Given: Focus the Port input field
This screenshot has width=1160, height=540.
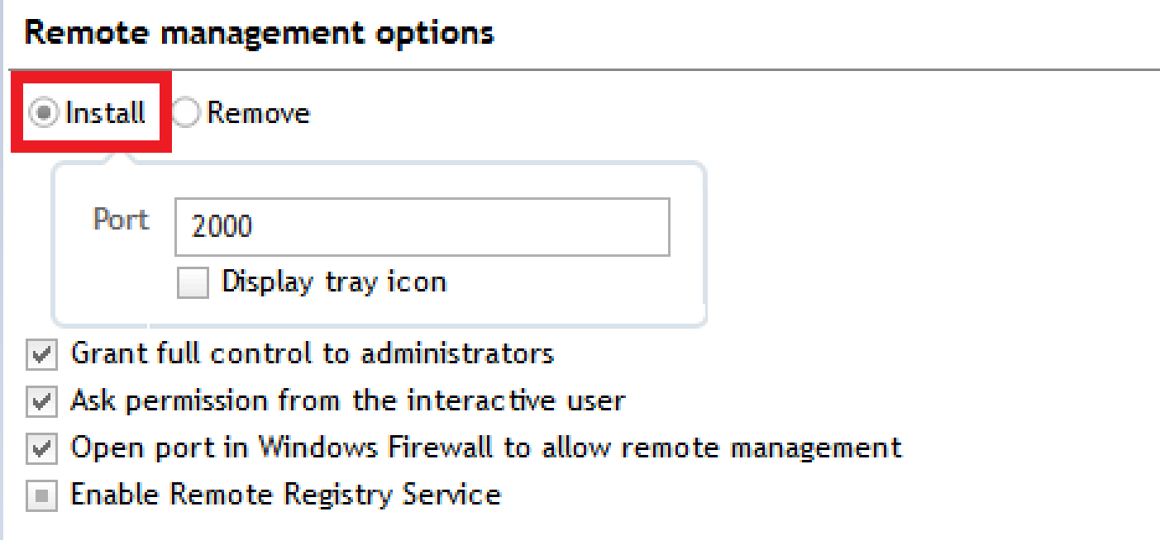Looking at the screenshot, I should 422,226.
